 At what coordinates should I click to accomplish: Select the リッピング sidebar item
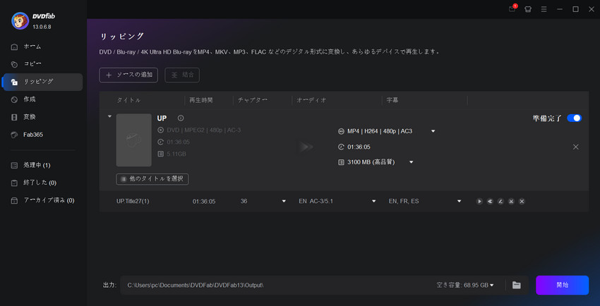(43, 82)
